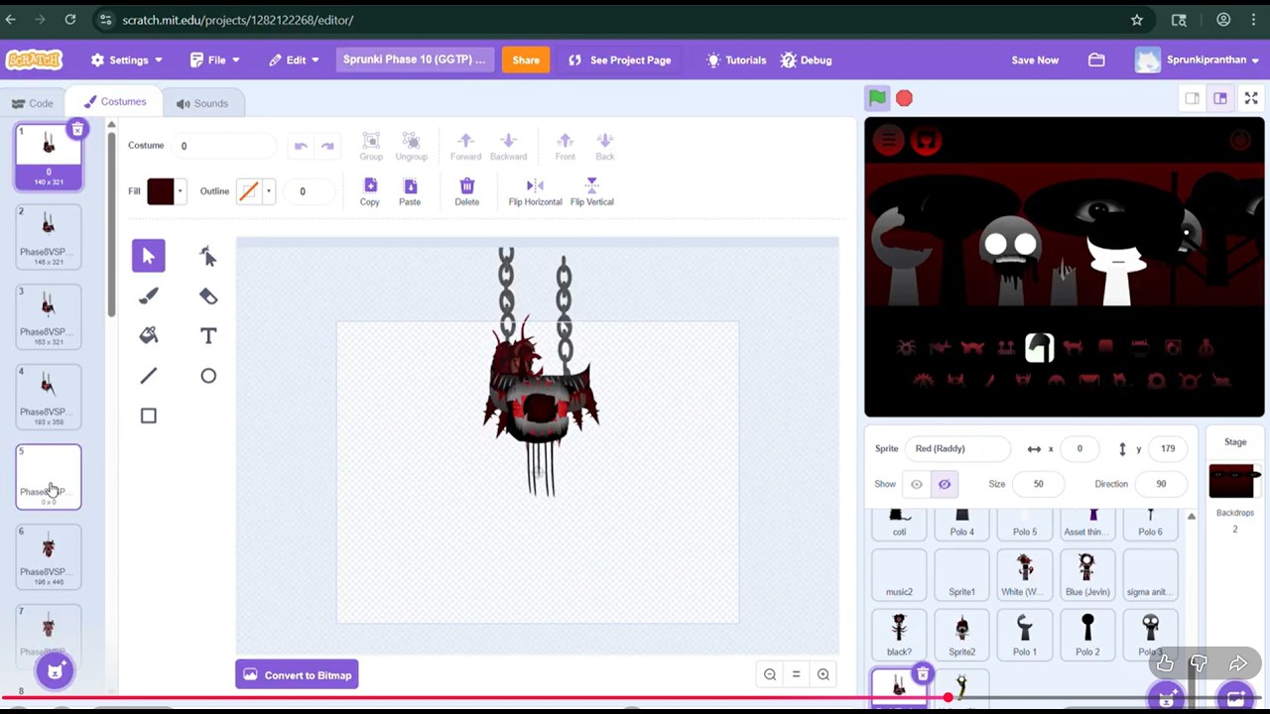This screenshot has height=714, width=1270.
Task: Click the Costume name field
Action: click(x=224, y=146)
